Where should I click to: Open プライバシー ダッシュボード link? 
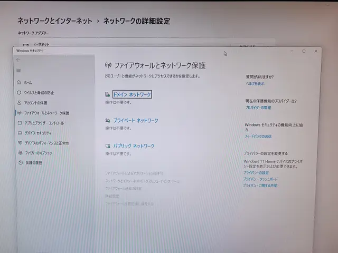[260, 179]
